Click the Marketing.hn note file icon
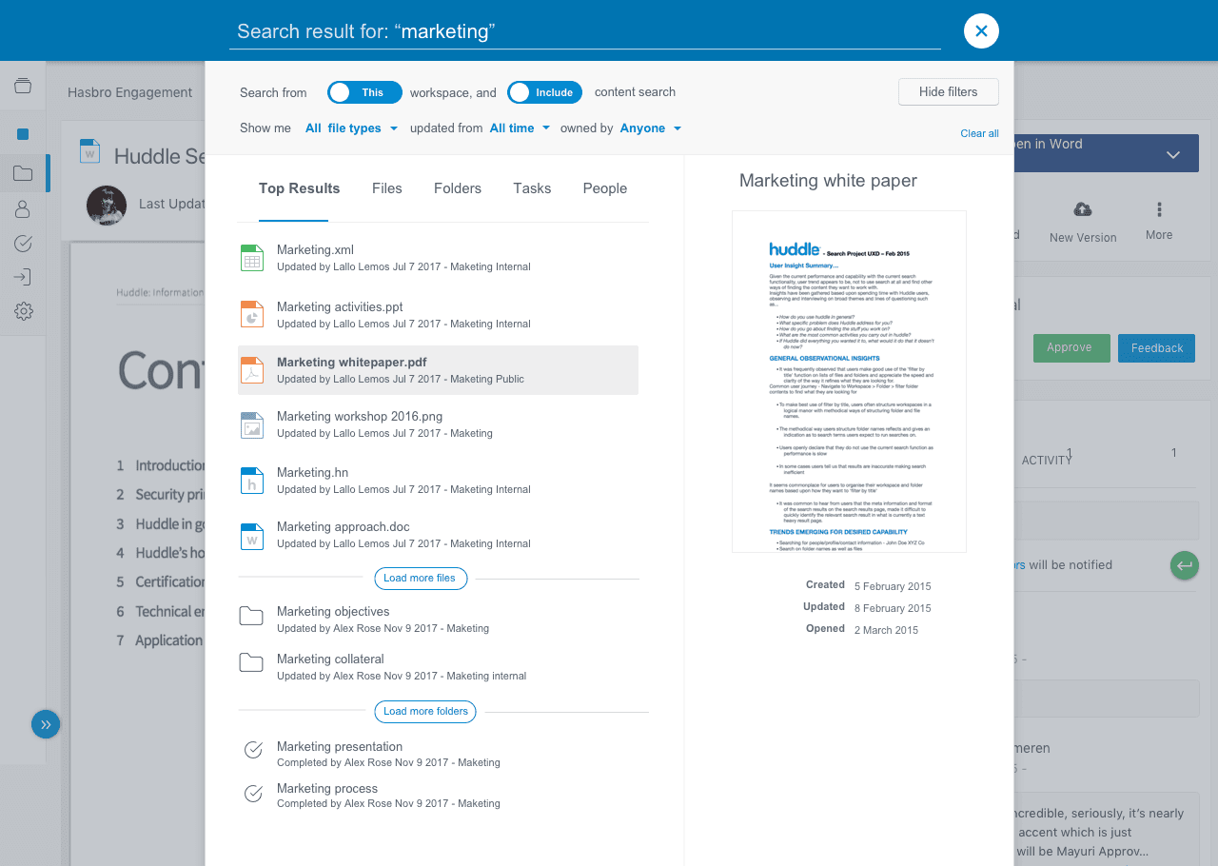1218x866 pixels. point(251,480)
